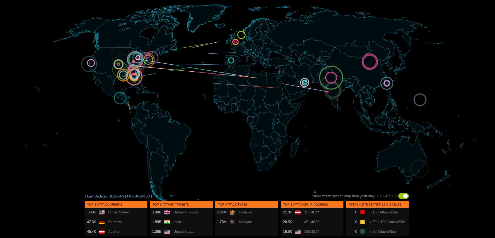
Task: Click the teal circle marker over Spain
Action: [x=231, y=60]
